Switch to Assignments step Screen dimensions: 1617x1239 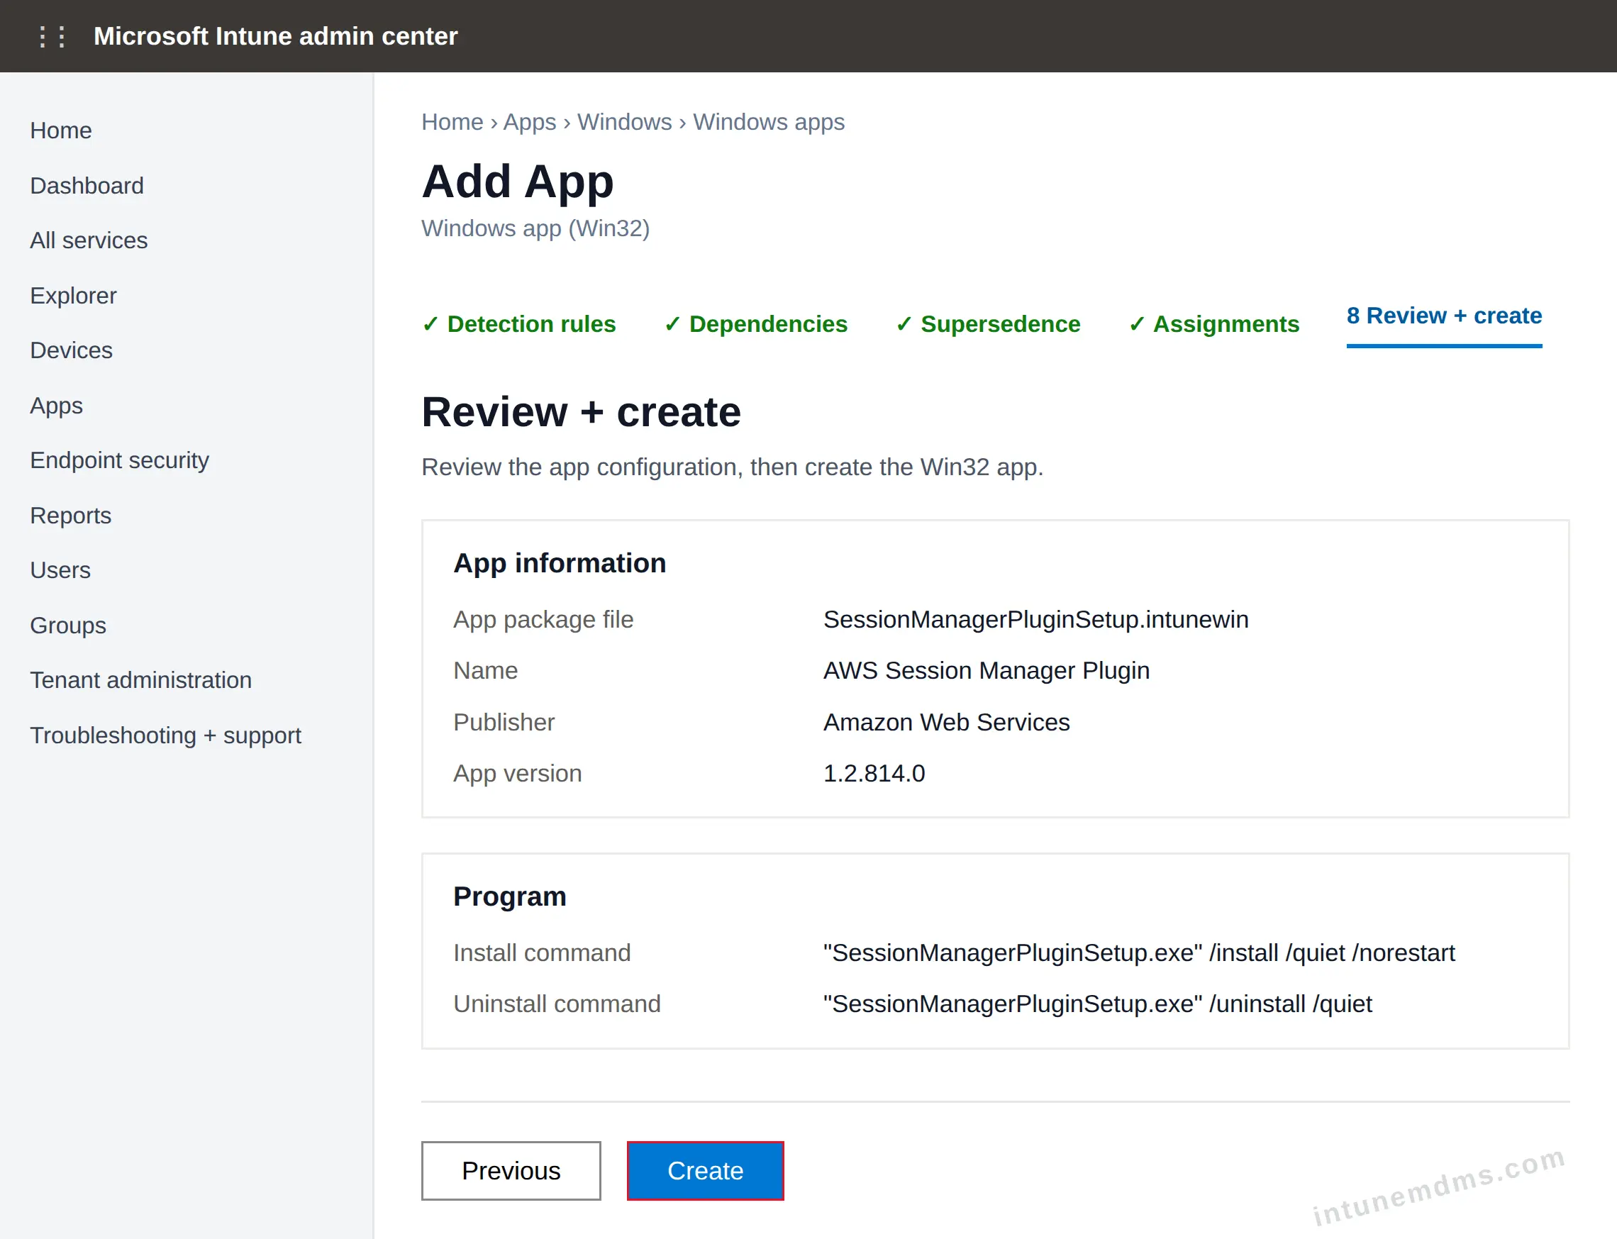click(1213, 324)
